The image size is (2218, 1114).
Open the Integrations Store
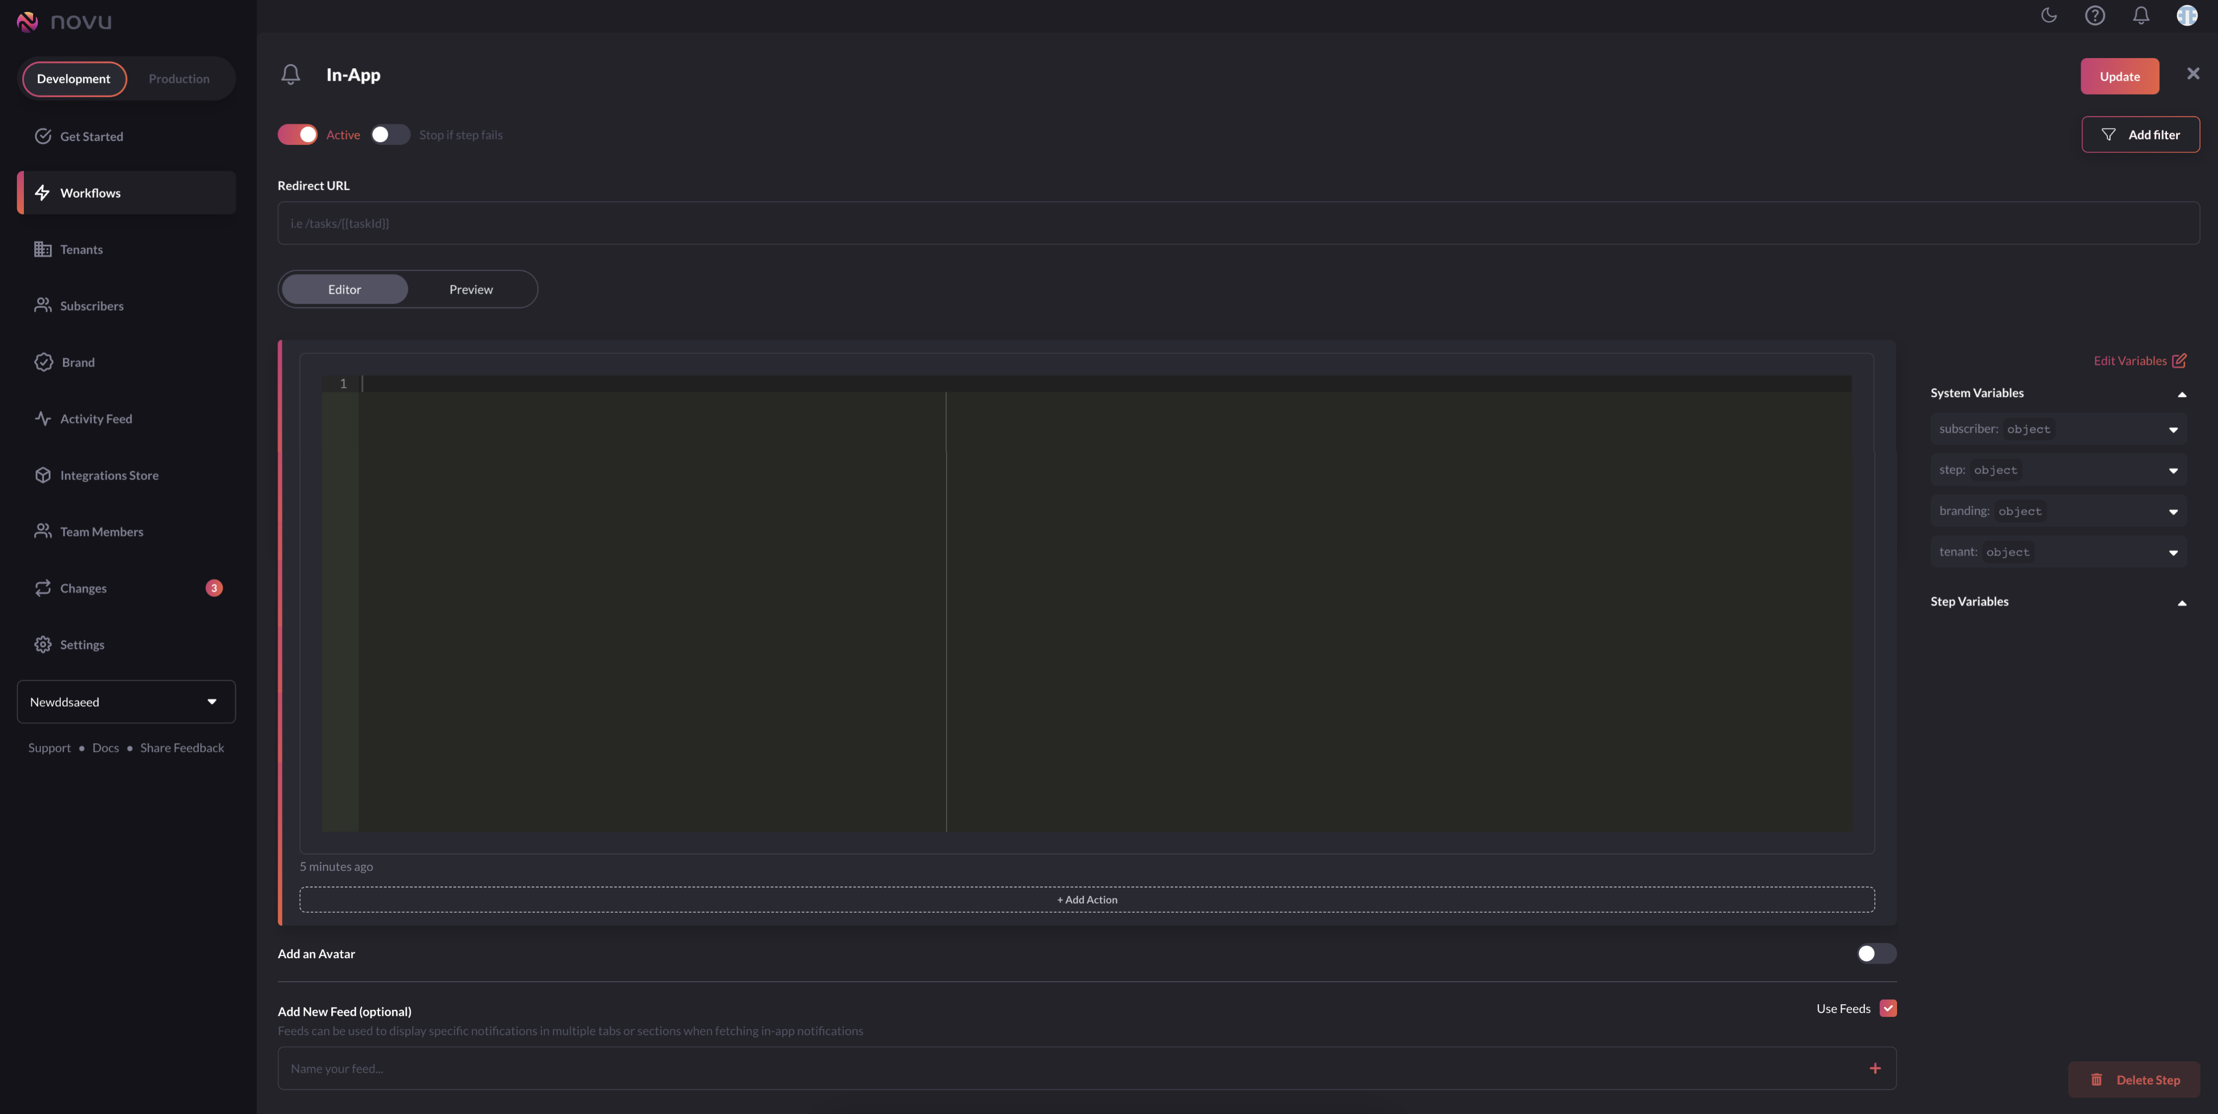click(109, 474)
